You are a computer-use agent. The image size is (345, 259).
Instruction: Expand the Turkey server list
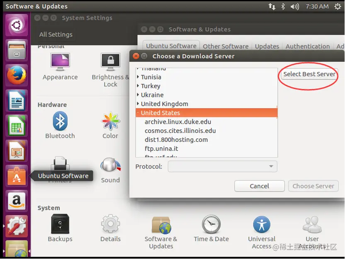pyautogui.click(x=138, y=86)
